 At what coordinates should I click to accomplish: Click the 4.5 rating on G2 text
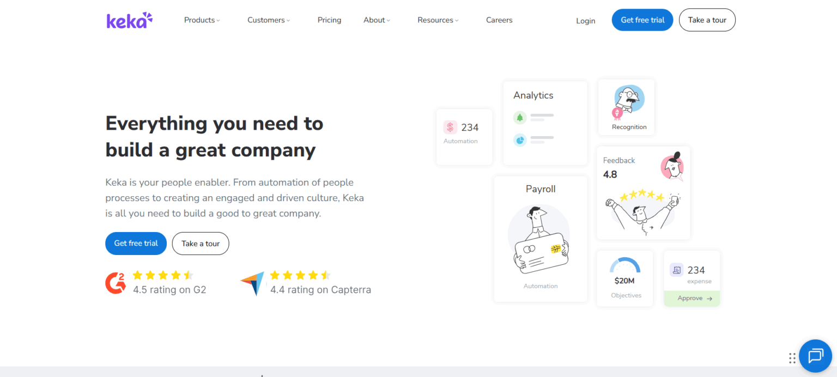click(169, 290)
